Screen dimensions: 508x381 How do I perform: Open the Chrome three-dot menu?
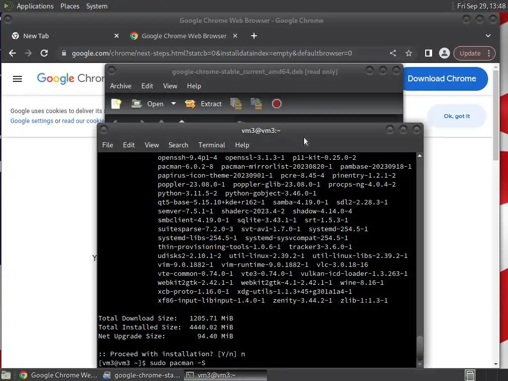click(x=489, y=53)
